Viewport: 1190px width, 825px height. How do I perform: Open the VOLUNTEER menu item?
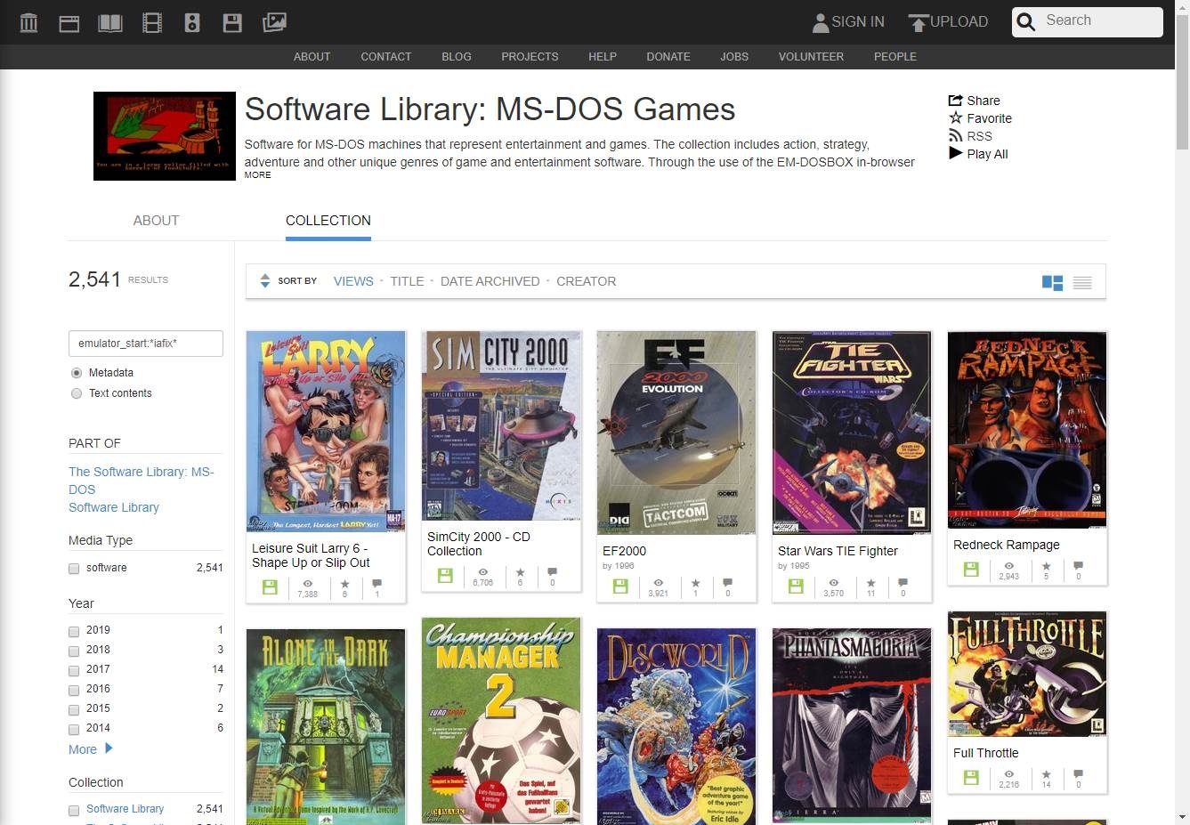pos(811,57)
